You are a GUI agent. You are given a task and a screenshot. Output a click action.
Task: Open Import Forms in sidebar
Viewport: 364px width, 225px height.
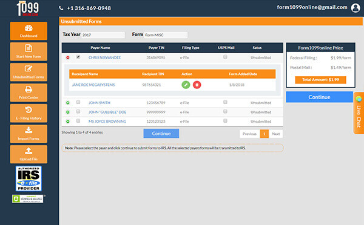tap(29, 134)
